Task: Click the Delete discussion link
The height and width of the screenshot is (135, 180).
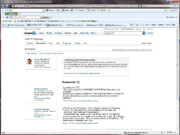Action: pyautogui.click(x=94, y=73)
